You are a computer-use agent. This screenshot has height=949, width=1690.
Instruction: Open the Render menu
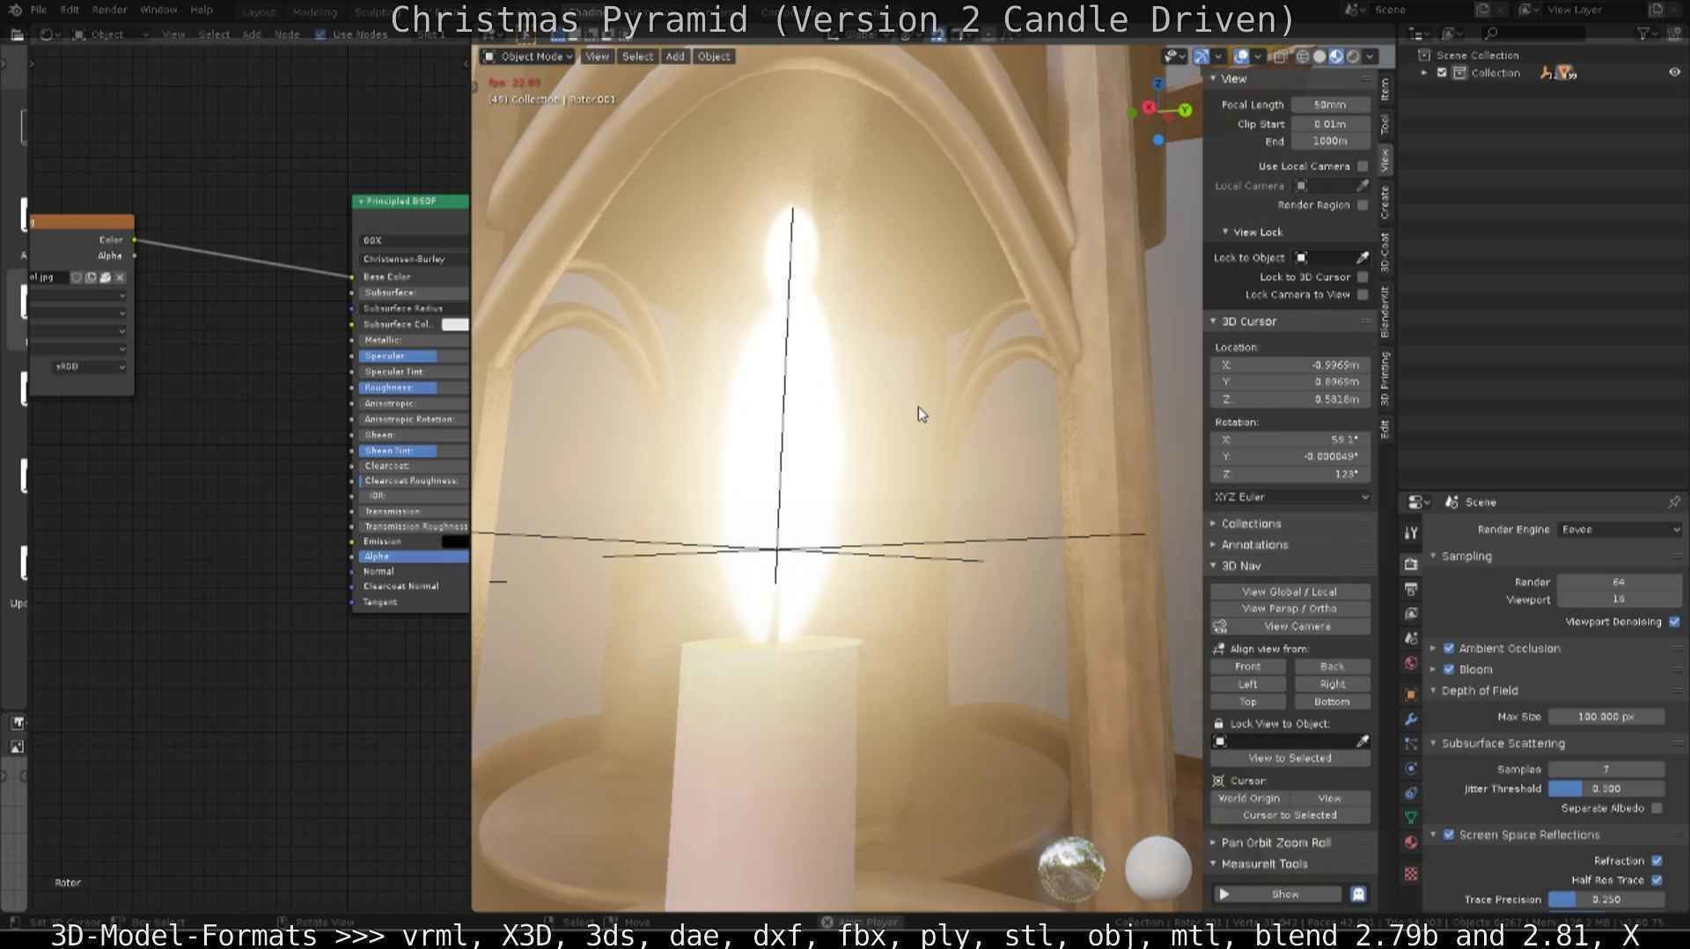[109, 10]
